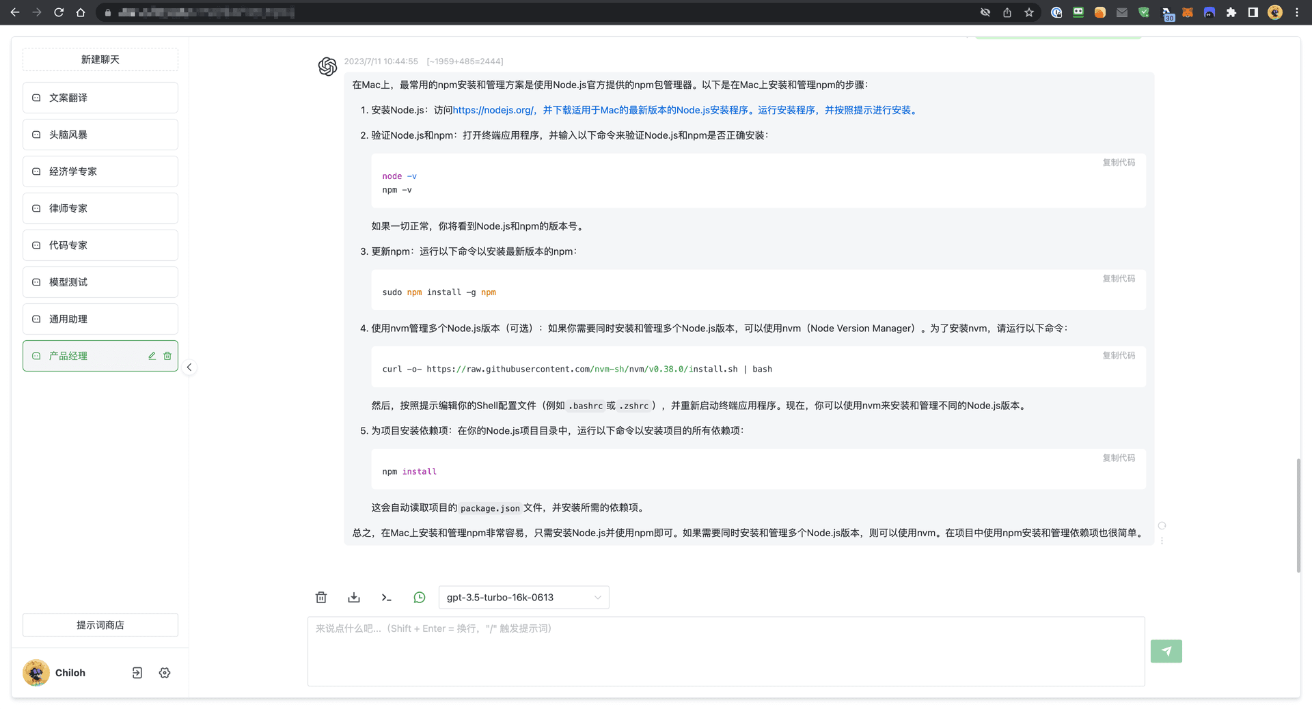Select the 代码专家 conversation
This screenshot has height=709, width=1312.
100,245
